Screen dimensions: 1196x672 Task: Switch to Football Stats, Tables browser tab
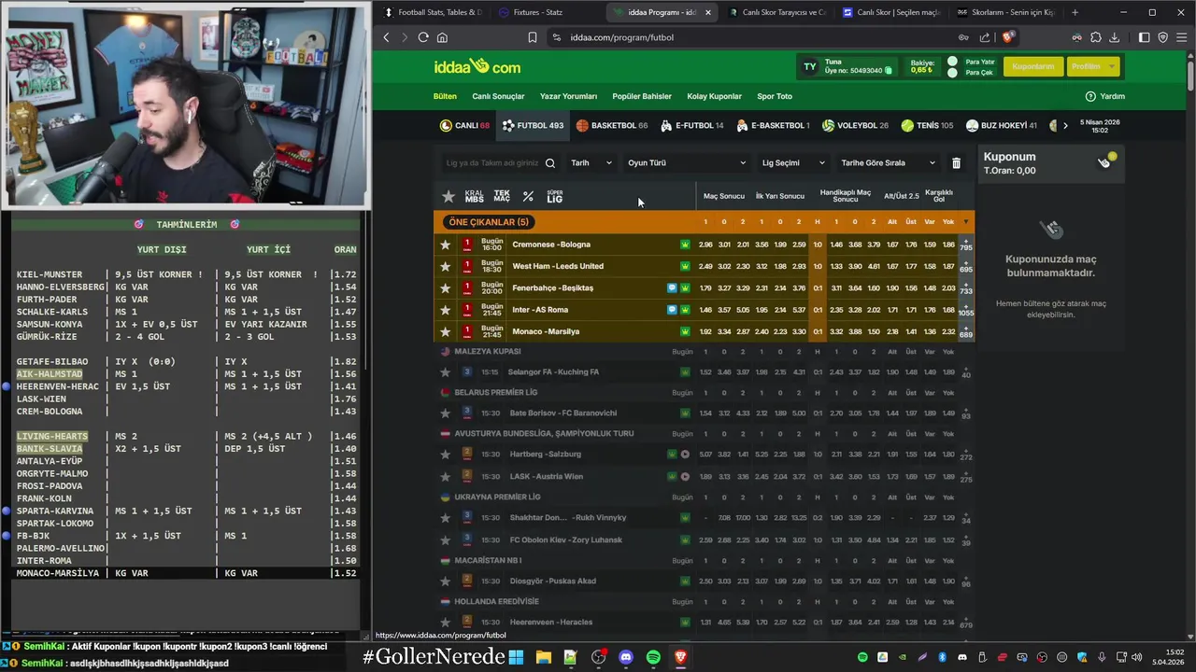(432, 12)
